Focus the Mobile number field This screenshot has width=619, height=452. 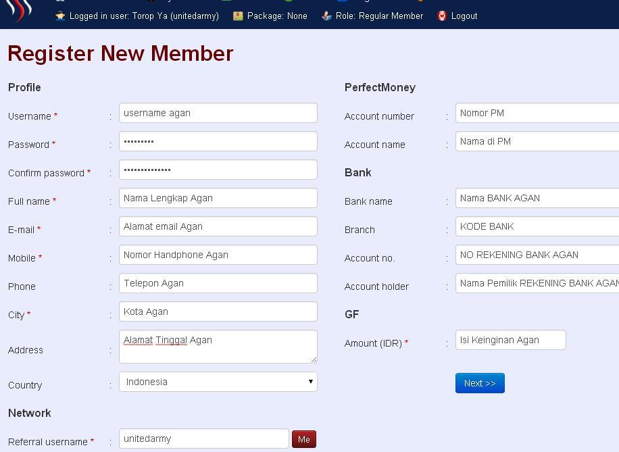tap(218, 255)
